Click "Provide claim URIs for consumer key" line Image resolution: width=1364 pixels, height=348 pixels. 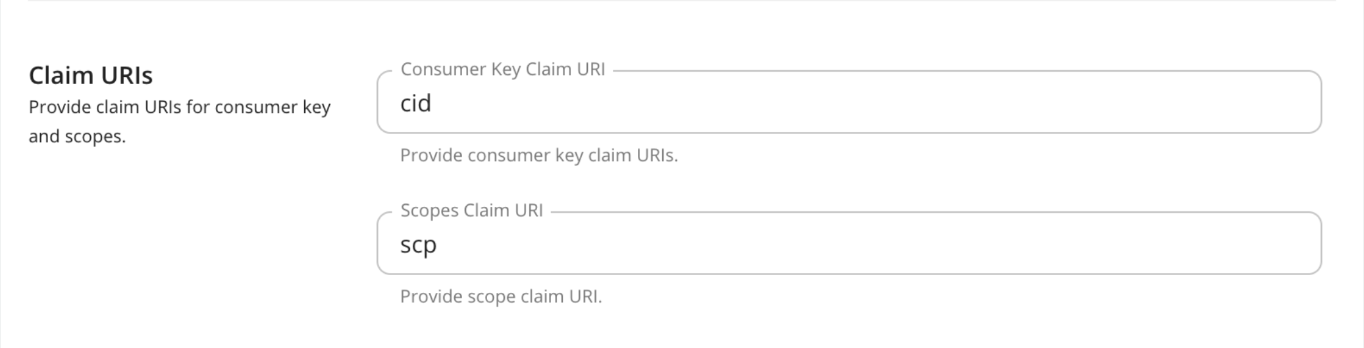click(x=179, y=107)
